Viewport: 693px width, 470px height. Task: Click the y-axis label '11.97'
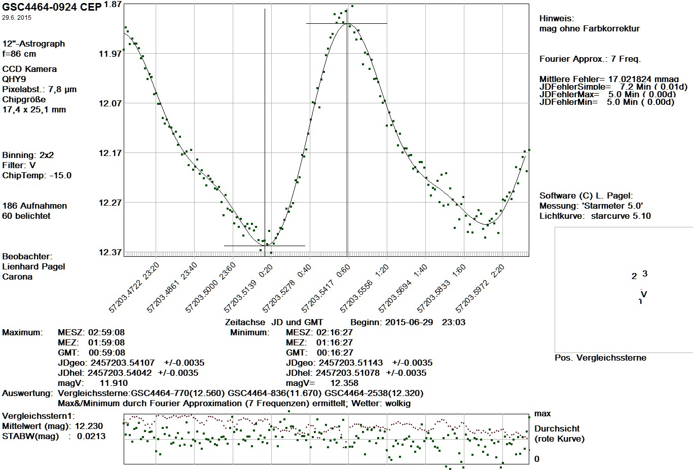[111, 53]
